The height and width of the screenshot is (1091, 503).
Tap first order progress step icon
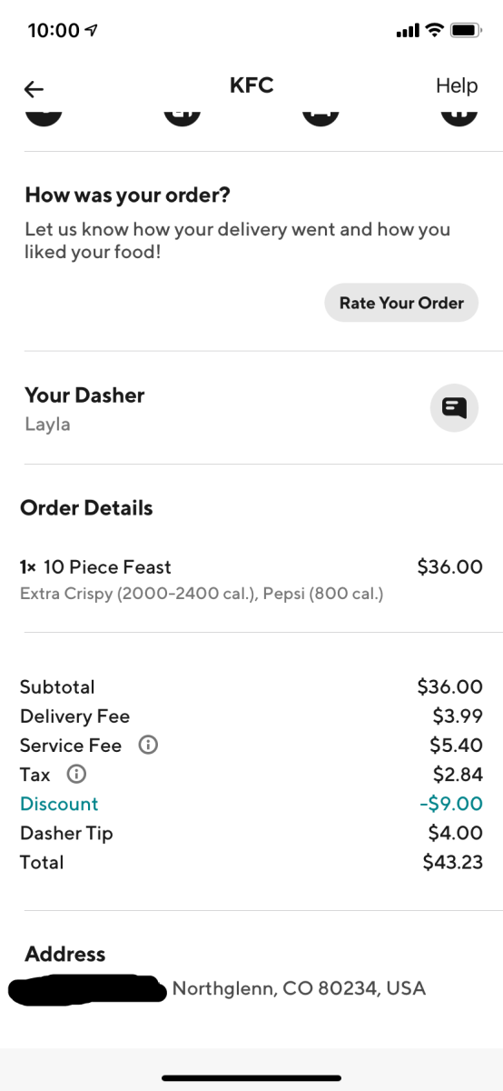pyautogui.click(x=43, y=115)
